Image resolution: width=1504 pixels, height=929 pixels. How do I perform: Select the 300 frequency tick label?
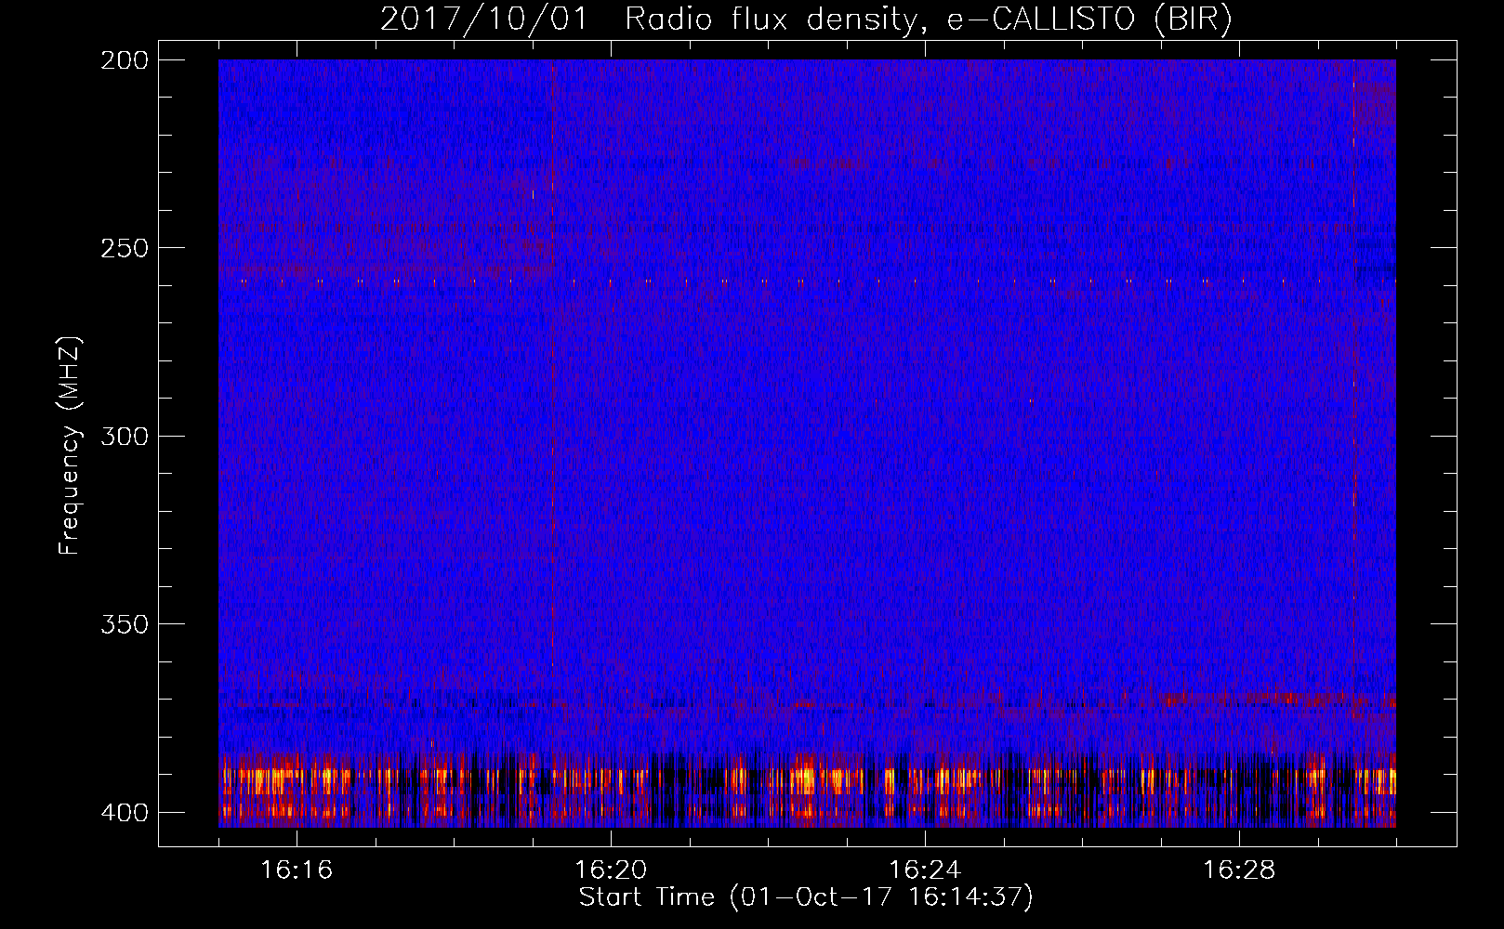(124, 436)
